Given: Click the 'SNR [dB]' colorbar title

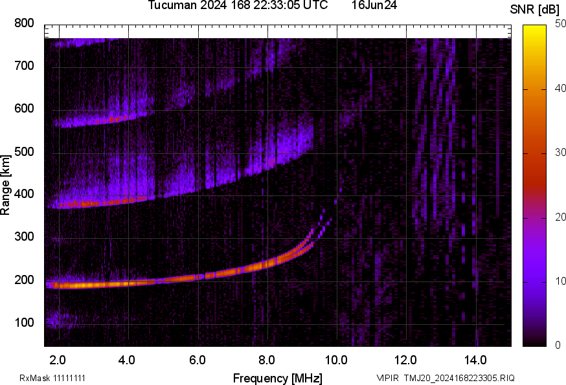Looking at the screenshot, I should pos(534,10).
